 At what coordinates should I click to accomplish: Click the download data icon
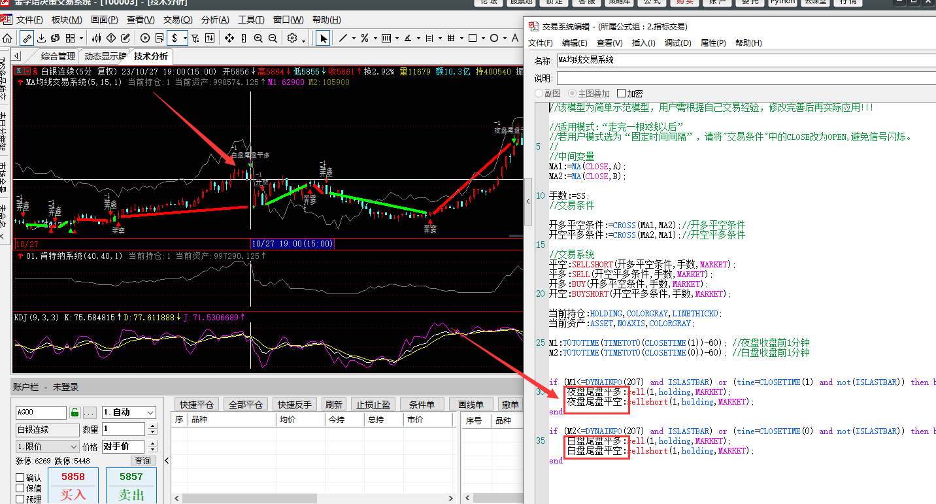coord(41,38)
